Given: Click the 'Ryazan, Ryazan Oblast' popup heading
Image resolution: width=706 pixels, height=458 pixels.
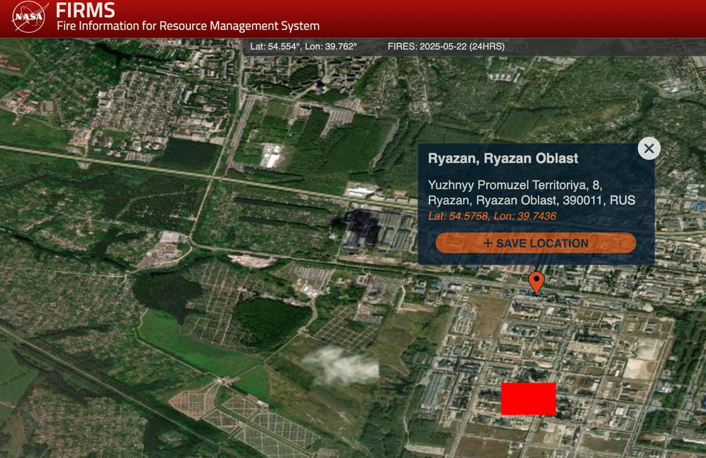Looking at the screenshot, I should click(x=503, y=158).
